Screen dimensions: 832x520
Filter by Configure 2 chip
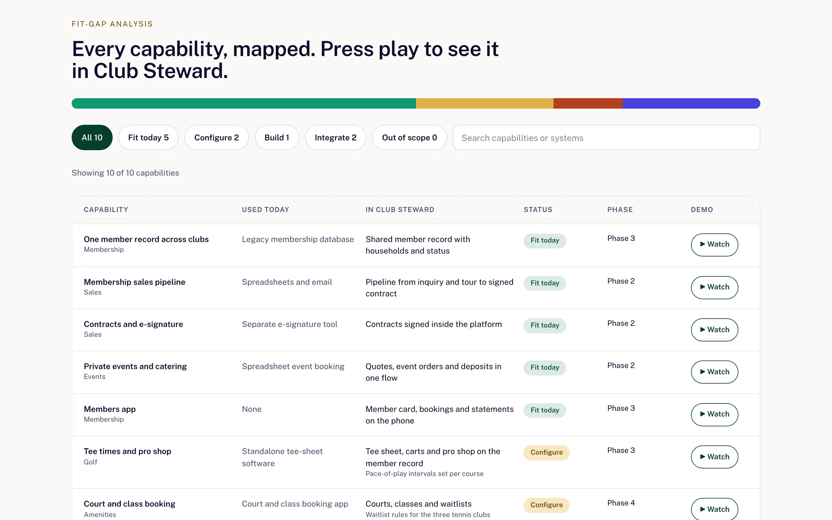tap(216, 138)
